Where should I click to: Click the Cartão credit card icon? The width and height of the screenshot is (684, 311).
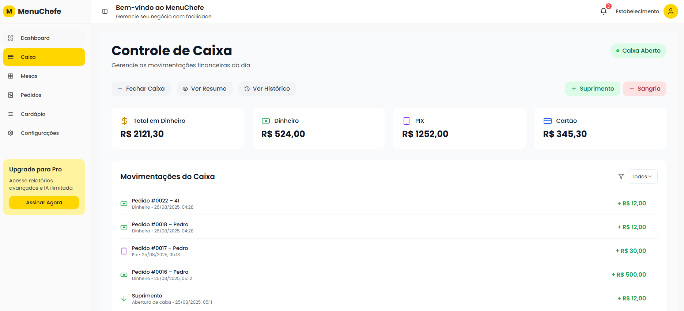tap(547, 121)
